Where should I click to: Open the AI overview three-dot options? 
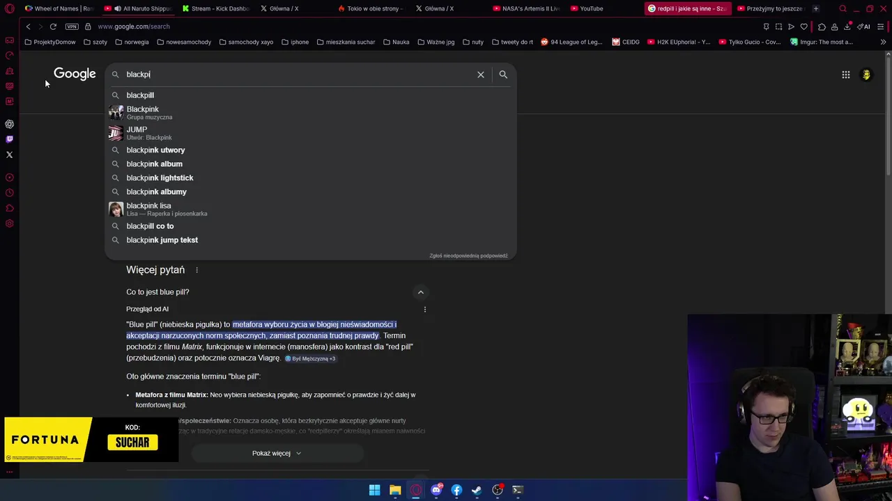(424, 309)
